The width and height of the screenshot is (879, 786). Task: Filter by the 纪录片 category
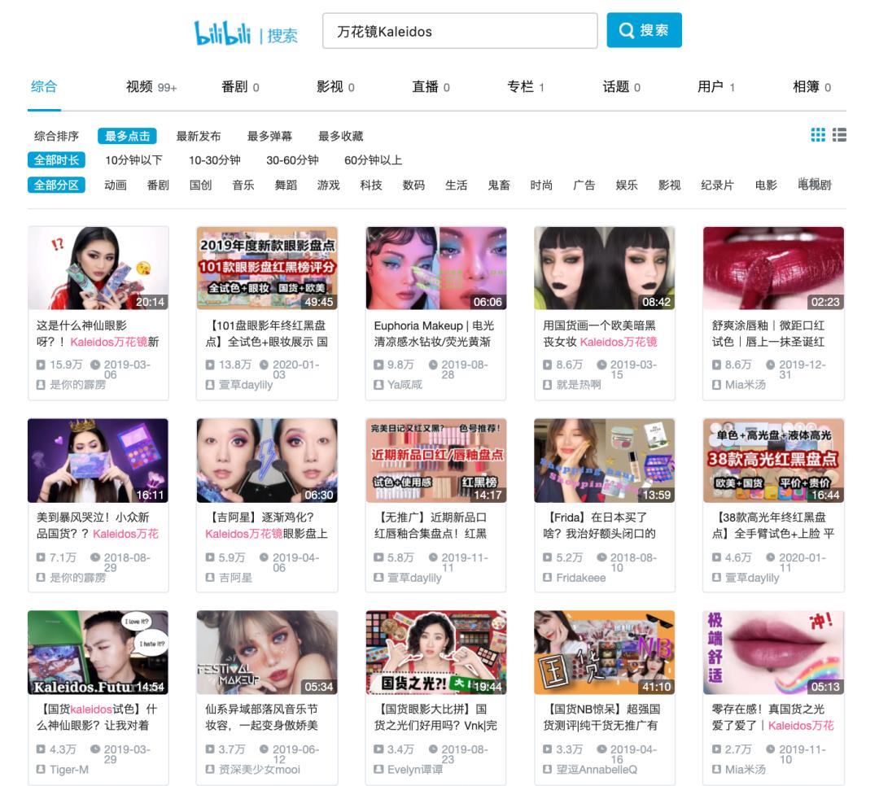(718, 185)
